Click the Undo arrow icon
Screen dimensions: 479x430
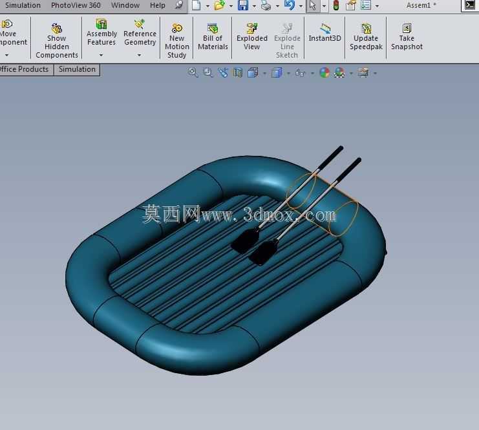tap(290, 5)
